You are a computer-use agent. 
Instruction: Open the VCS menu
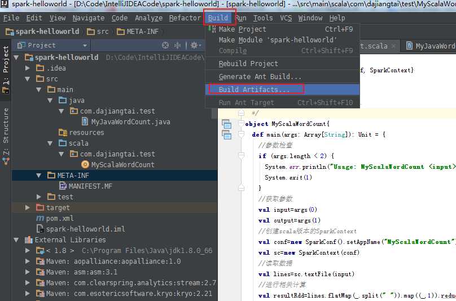click(x=286, y=18)
